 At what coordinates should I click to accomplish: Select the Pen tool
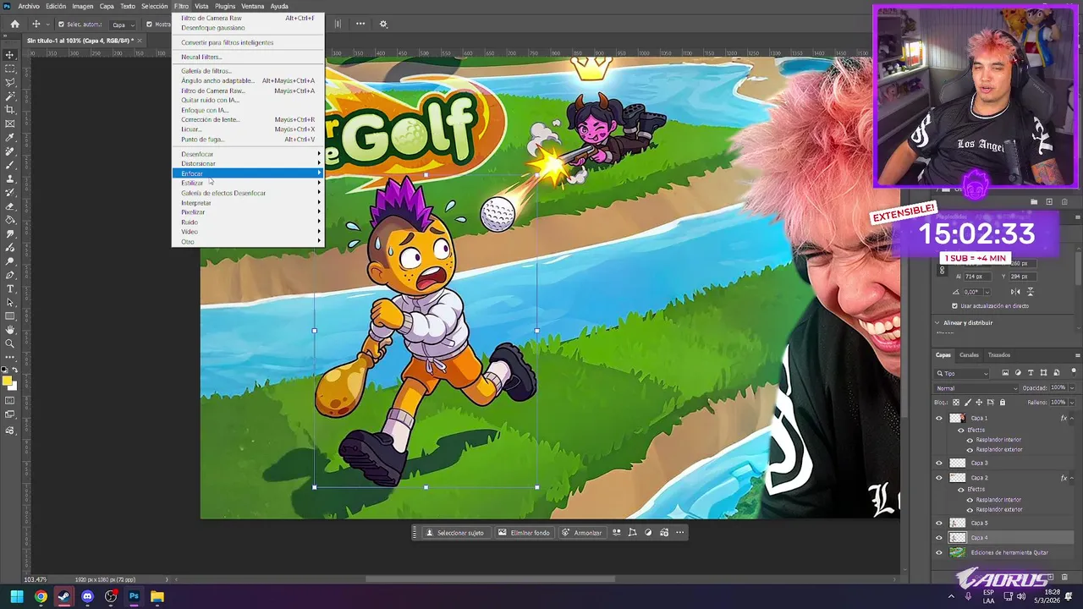pos(10,275)
